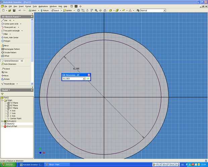Select the Circular Pattern tool
208x167 pixels.
[10, 53]
